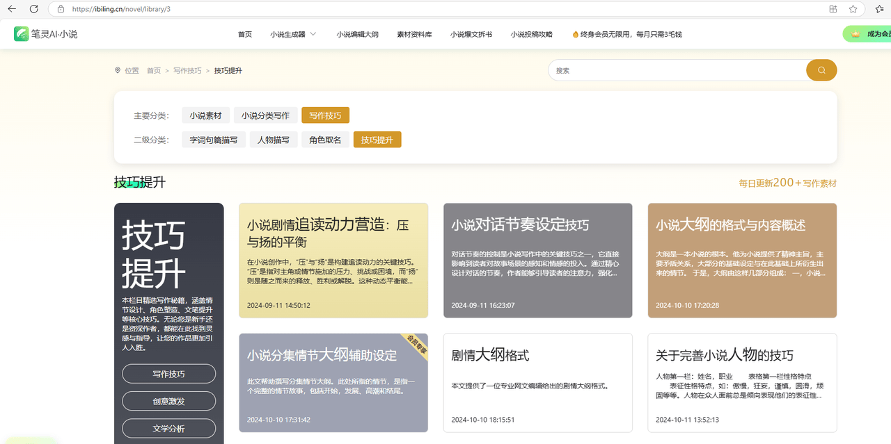Open the 小说爆文拆书 menu item

tap(471, 34)
